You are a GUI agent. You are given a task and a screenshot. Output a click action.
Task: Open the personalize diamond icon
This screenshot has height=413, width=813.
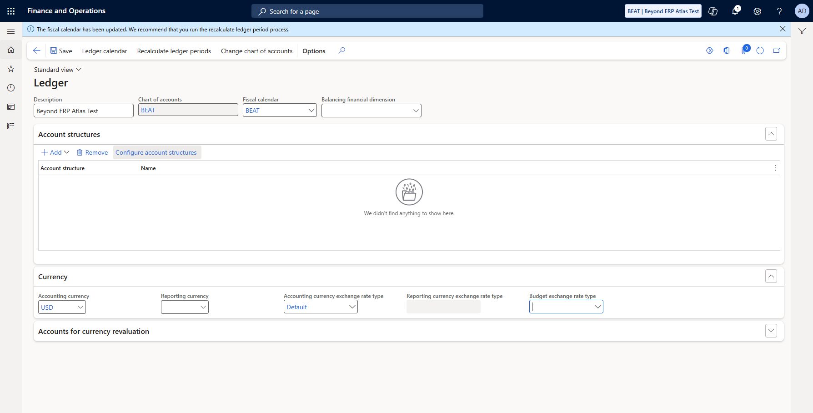click(709, 50)
